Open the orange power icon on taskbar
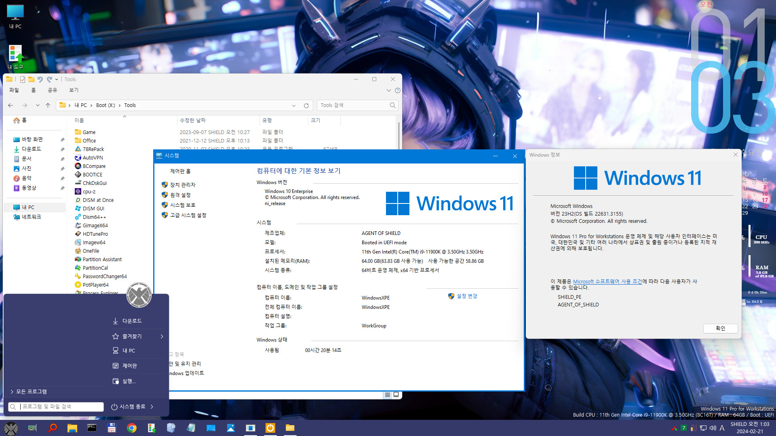Screen dimensions: 776x436 coord(270,428)
